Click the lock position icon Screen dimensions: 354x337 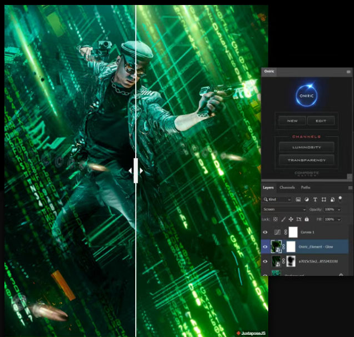[291, 220]
